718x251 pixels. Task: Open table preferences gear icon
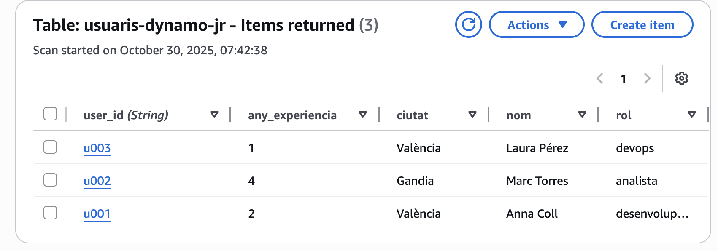681,78
